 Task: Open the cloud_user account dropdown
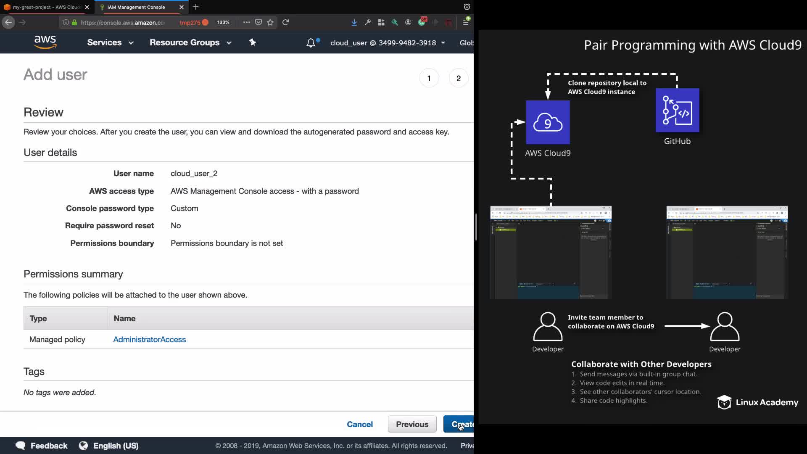point(388,43)
